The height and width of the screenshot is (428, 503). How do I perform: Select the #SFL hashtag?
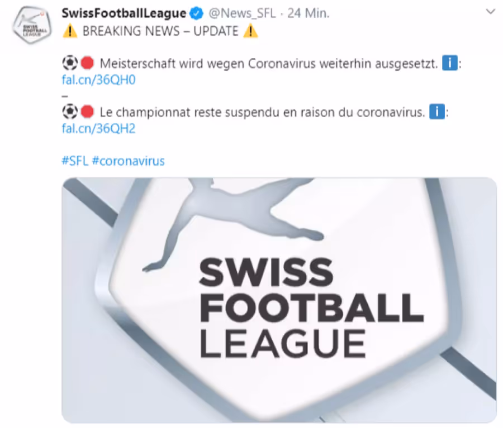click(x=75, y=161)
